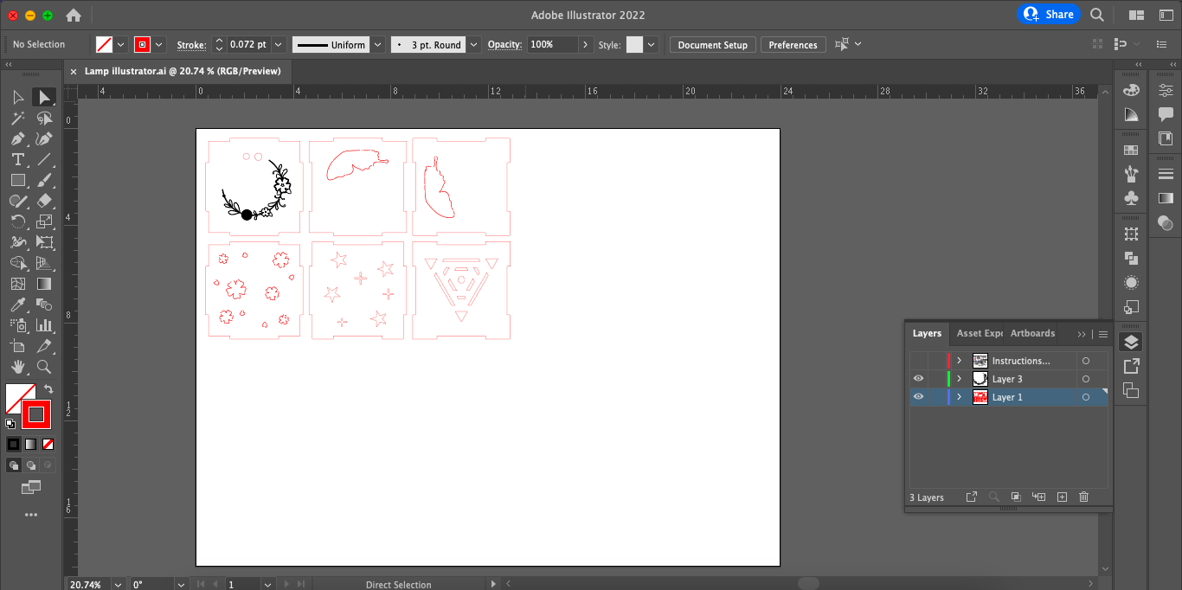Hide Layer 1 with its eye icon
Image resolution: width=1182 pixels, height=590 pixels.
click(x=918, y=397)
